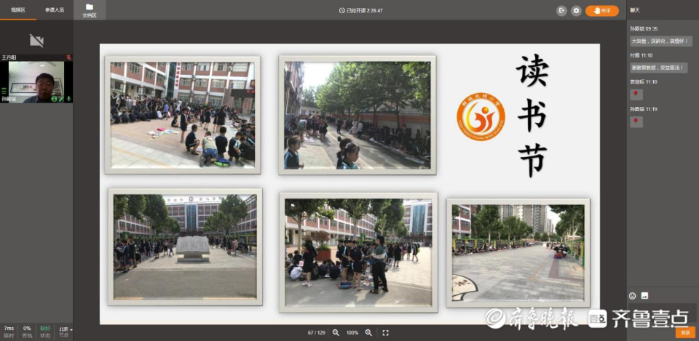Switch to the 视频区 tab
Screen dimensions: 699x341
(x=18, y=10)
